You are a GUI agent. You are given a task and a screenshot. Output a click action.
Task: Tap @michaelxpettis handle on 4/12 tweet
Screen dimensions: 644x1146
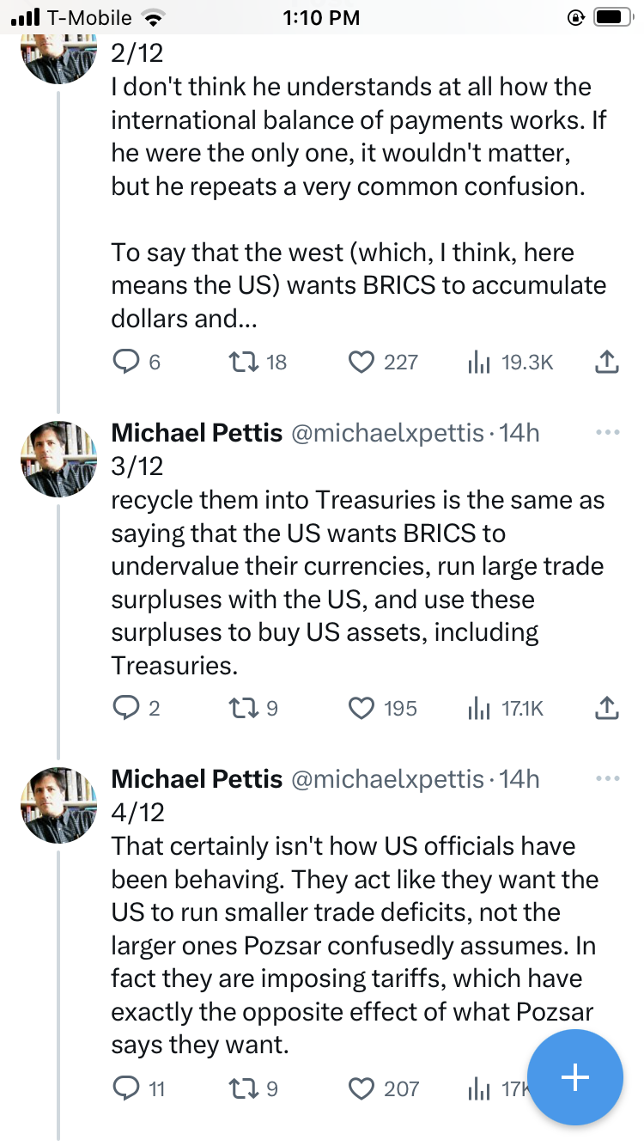[388, 779]
